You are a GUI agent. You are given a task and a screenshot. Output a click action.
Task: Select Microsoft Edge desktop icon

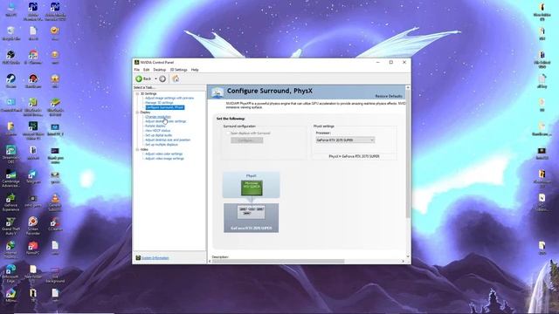[10, 273]
